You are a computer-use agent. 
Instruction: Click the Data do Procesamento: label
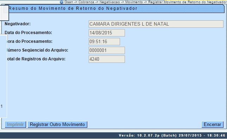coord(29,33)
